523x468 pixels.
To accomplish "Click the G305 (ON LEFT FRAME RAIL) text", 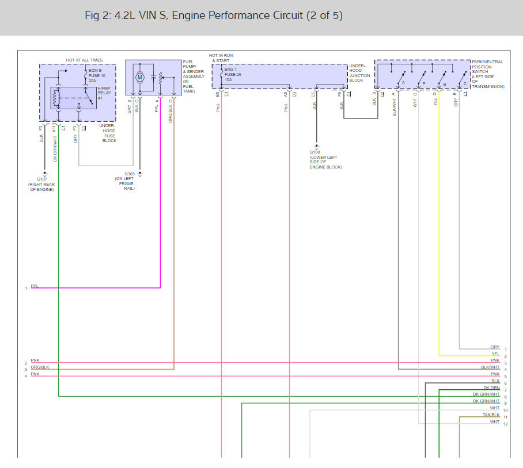I will coord(125,181).
